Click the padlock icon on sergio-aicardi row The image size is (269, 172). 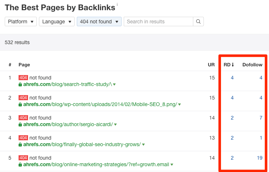20,124
